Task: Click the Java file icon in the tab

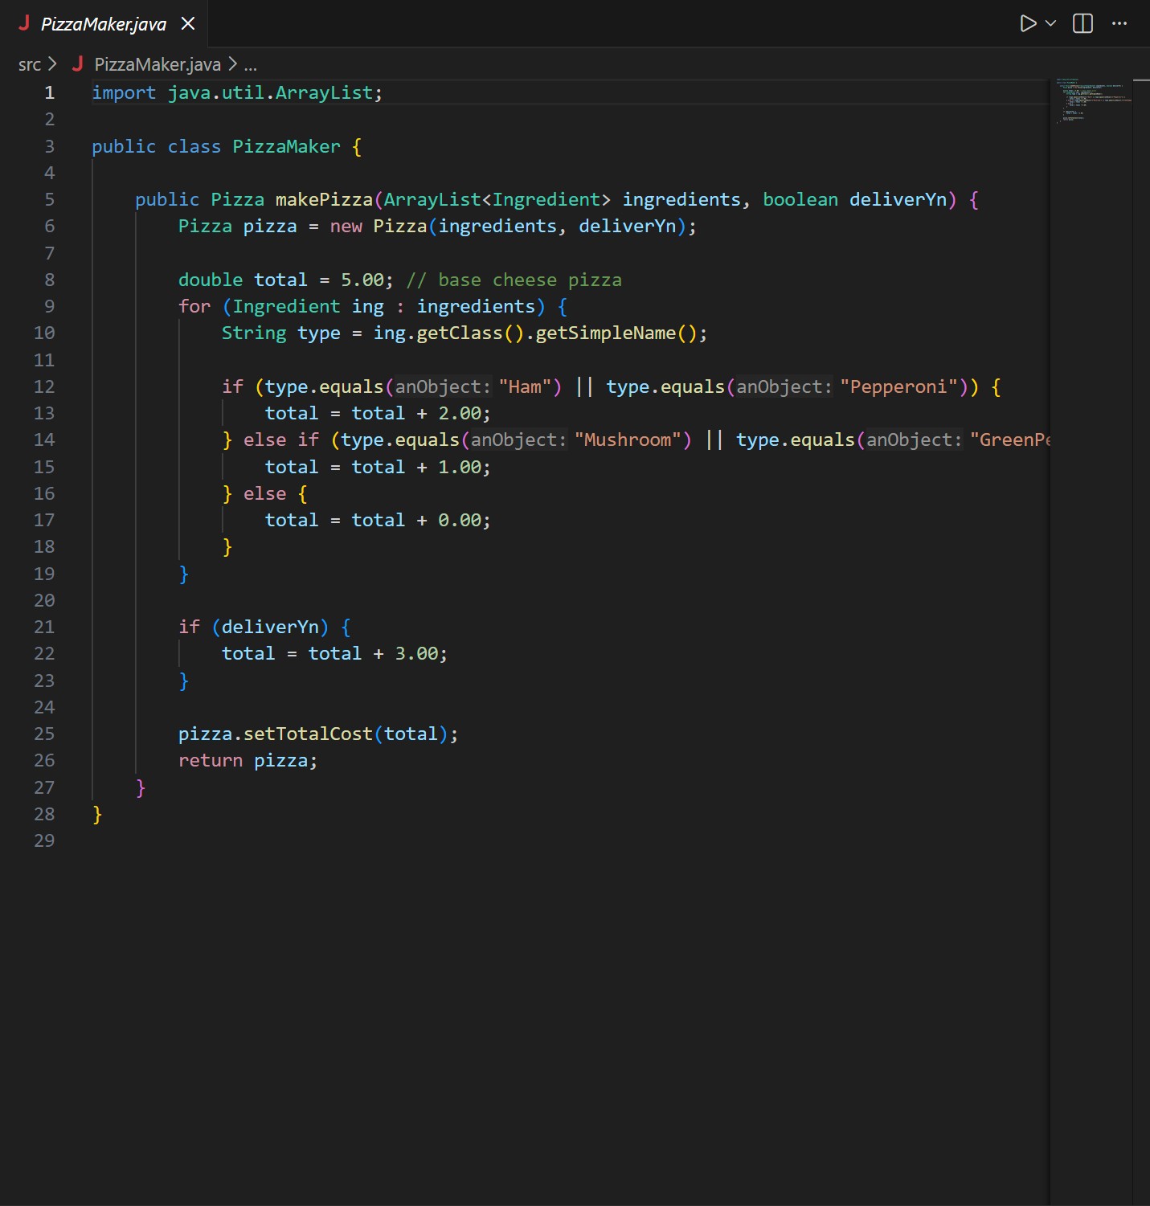Action: [x=26, y=23]
